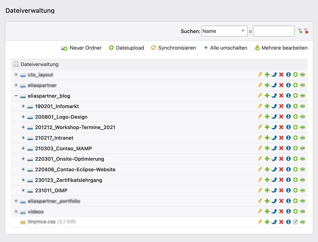
Task: Click the green minus icon for the videos folder
Action: click(303, 211)
